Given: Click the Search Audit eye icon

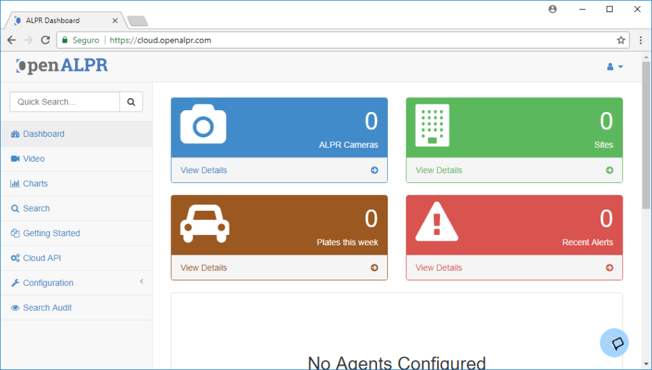Looking at the screenshot, I should (14, 308).
